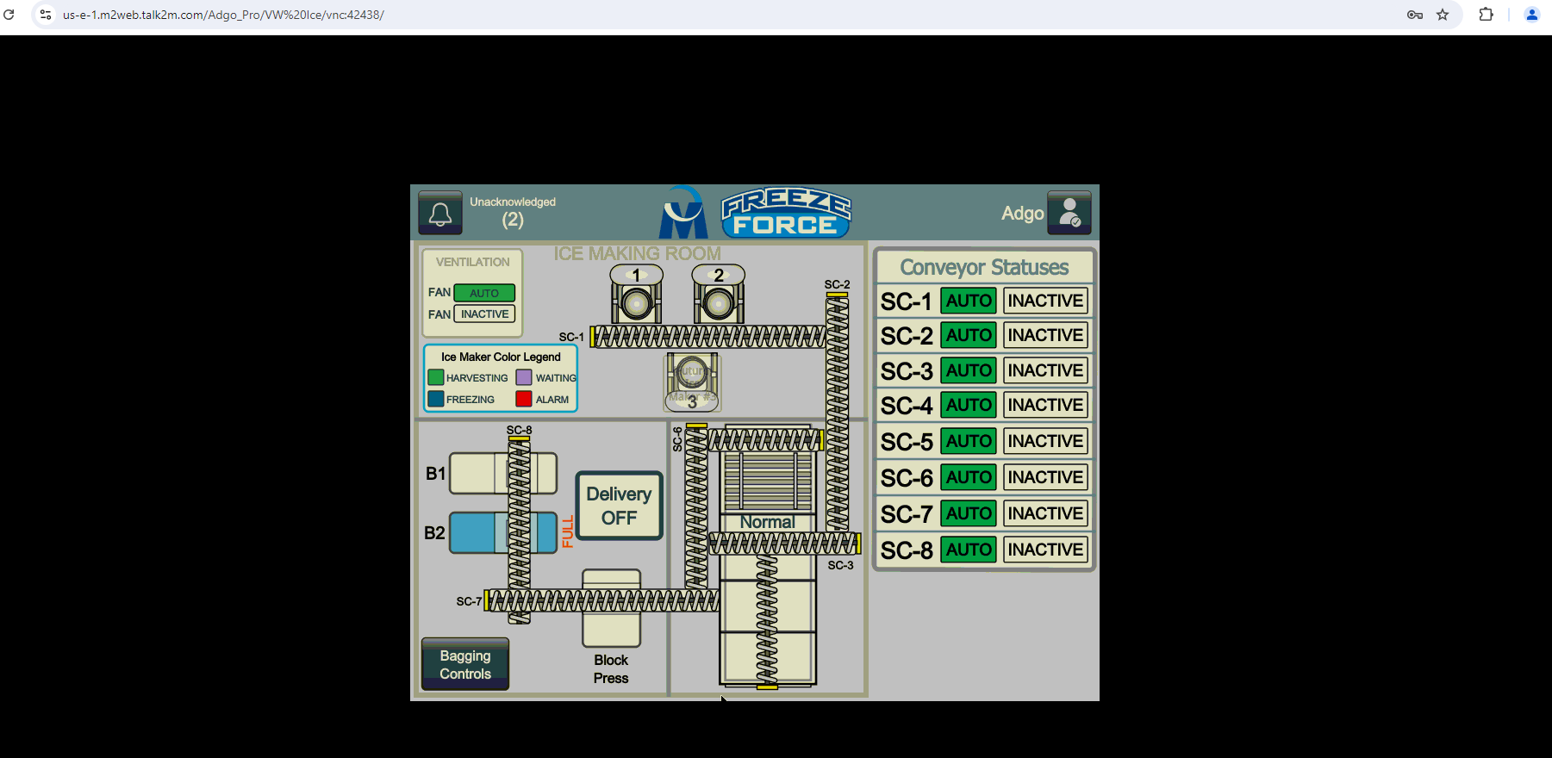The height and width of the screenshot is (758, 1552).
Task: Click the SC-8 INACTIVE status button
Action: click(1045, 550)
